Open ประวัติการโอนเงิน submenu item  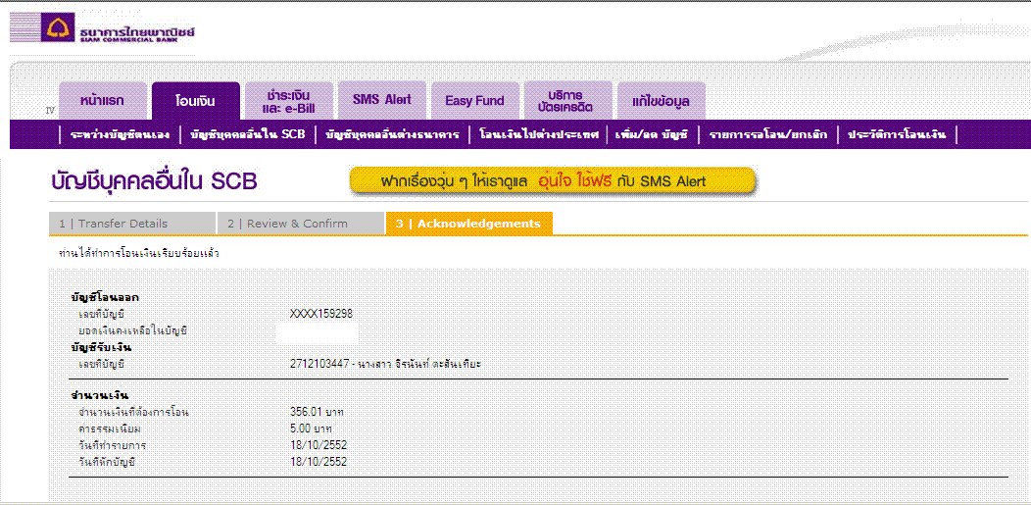tap(897, 134)
